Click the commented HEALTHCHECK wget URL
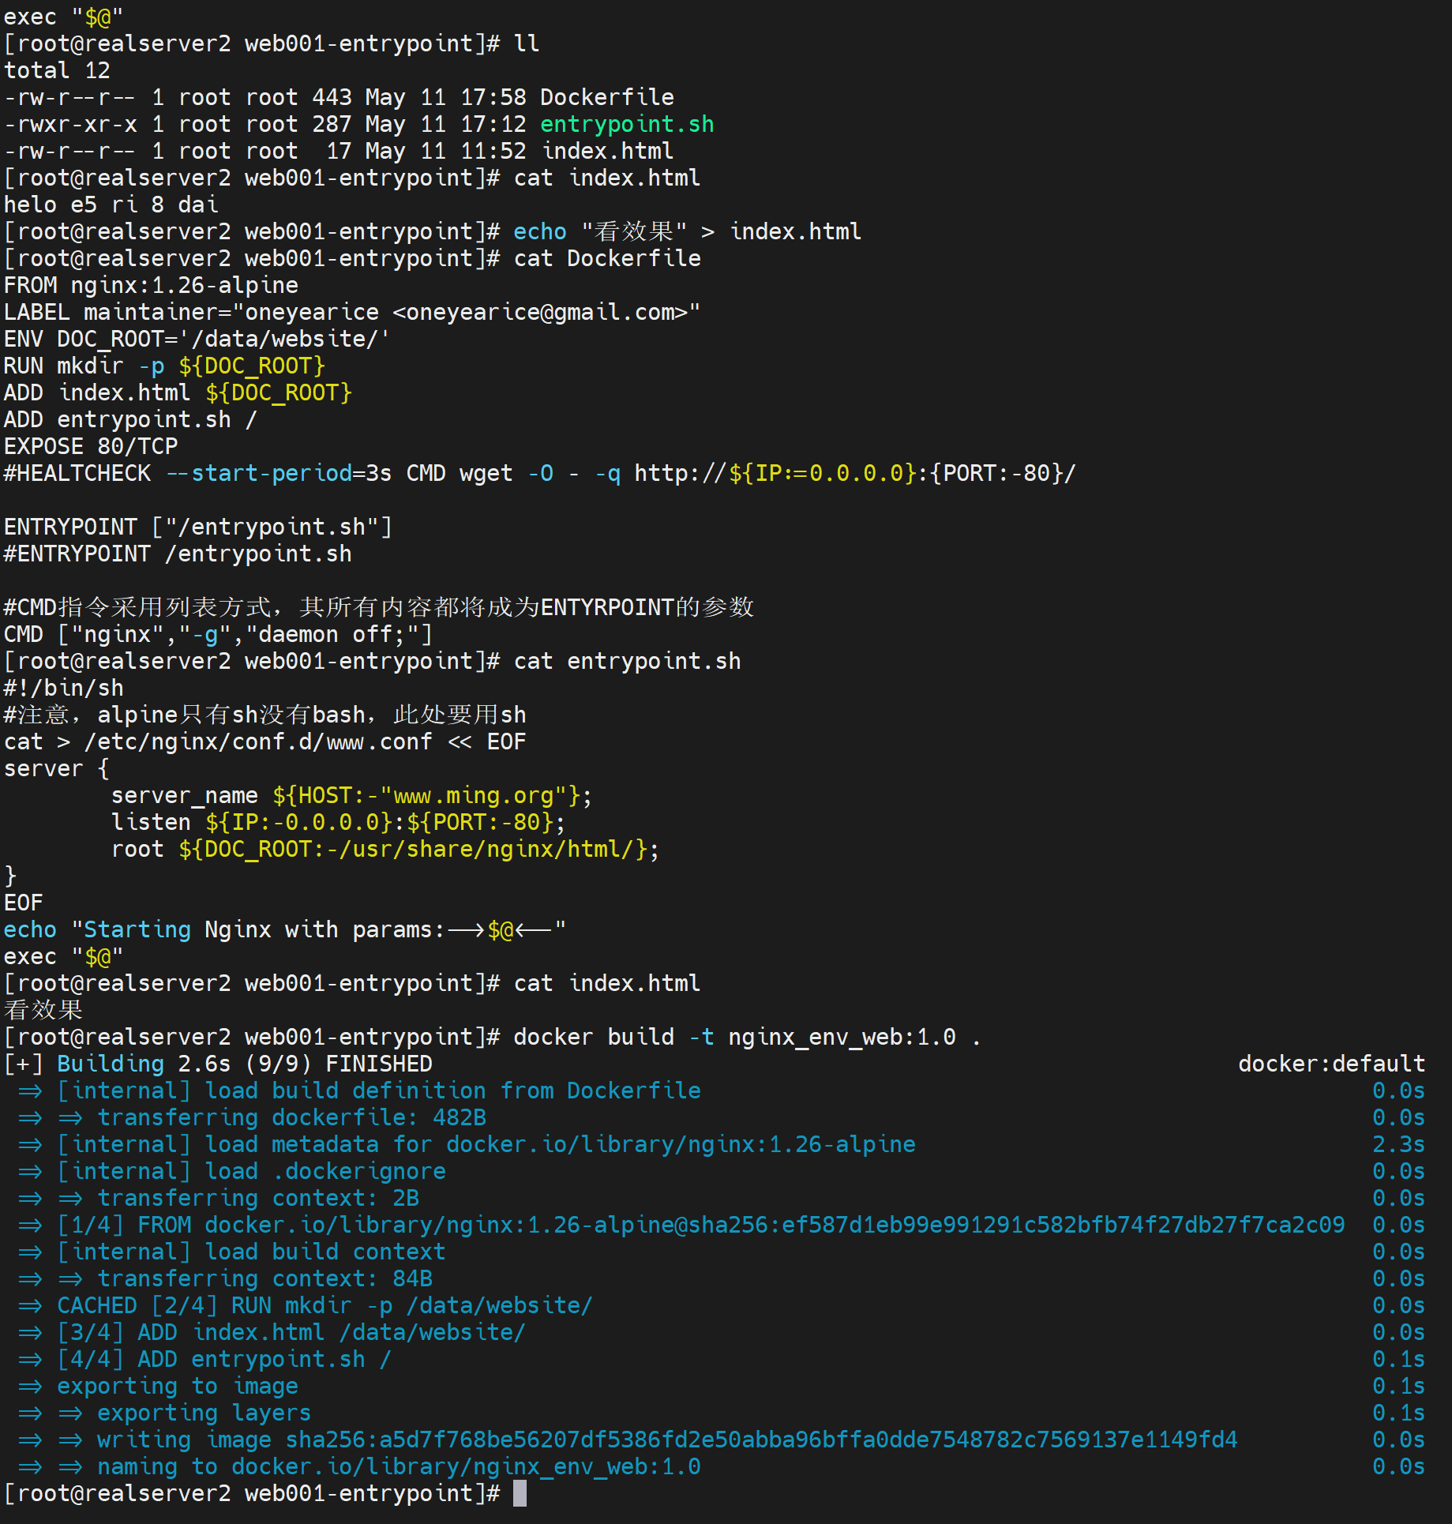Viewport: 1452px width, 1524px height. [x=854, y=473]
